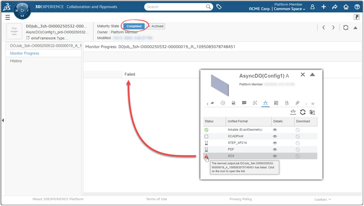The width and height of the screenshot is (364, 206).
Task: Click the Completed maturity state button
Action: (x=134, y=26)
